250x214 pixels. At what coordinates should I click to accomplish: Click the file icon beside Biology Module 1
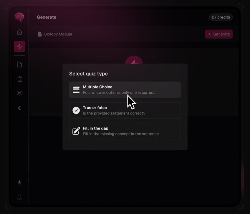pos(40,34)
